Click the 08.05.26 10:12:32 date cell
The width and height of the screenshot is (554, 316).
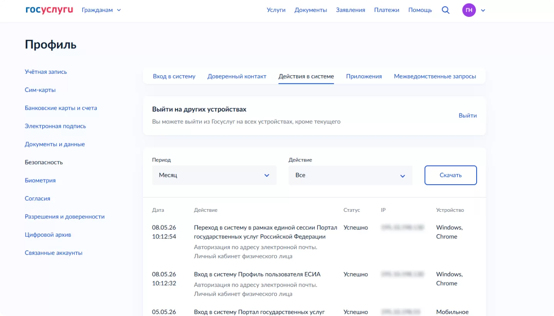[x=164, y=279]
